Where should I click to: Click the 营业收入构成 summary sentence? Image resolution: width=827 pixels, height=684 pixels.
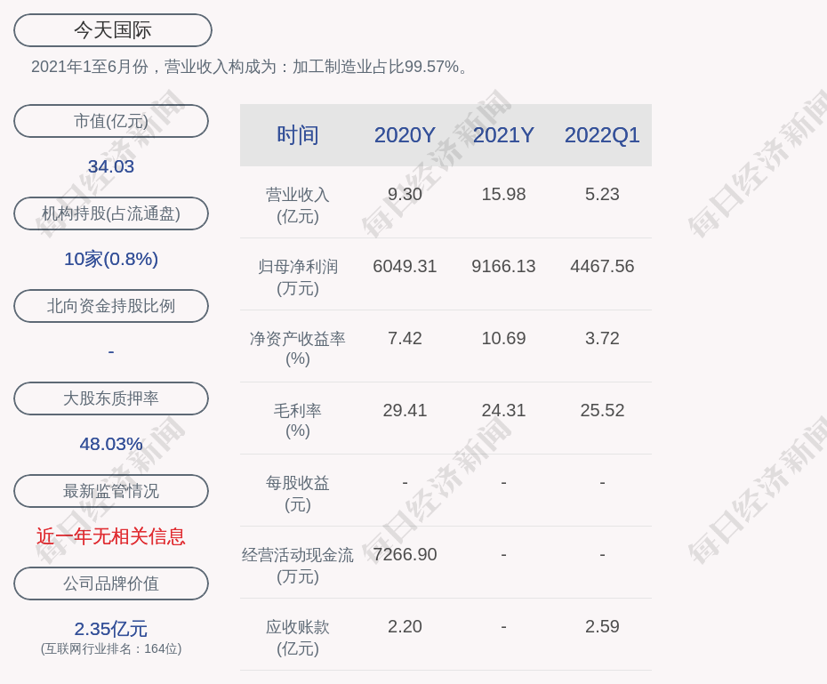249,67
